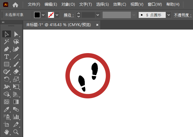Select the Symbol Sprayer tool
The image size is (193, 137).
pos(7,117)
